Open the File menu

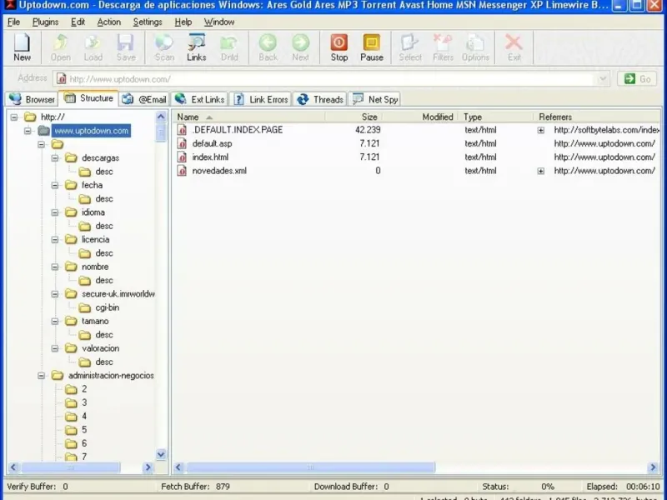[x=13, y=22]
